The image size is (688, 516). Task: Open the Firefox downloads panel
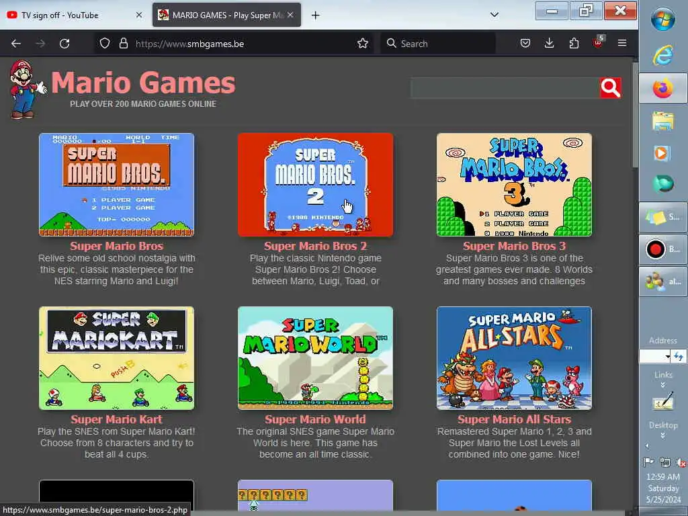tap(550, 44)
